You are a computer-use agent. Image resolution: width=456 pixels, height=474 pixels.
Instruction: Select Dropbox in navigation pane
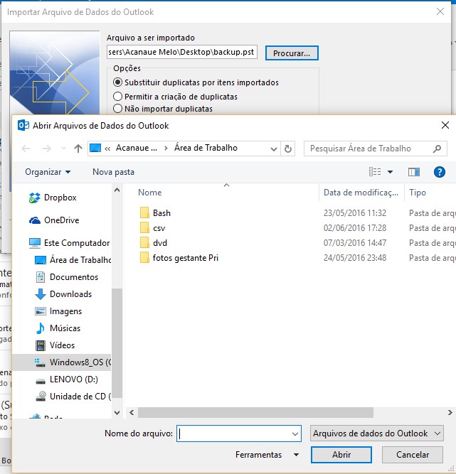point(60,198)
